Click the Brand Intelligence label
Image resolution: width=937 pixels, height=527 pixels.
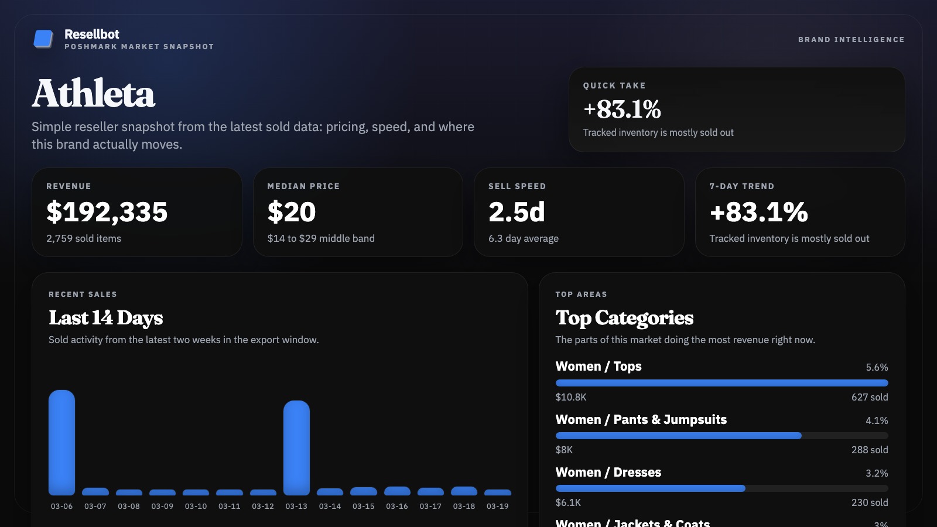(851, 40)
